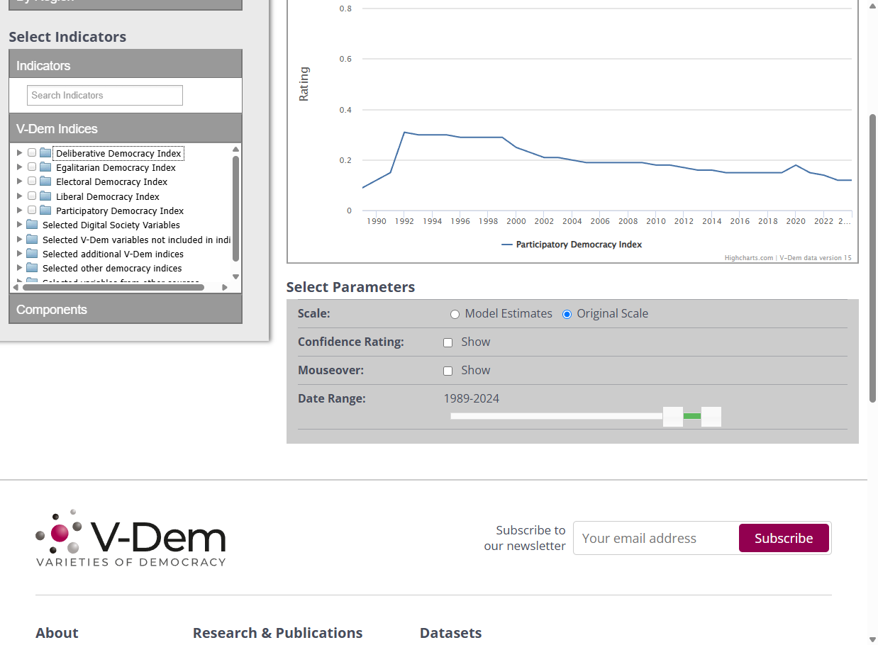Screen dimensions: 878x645
Task: Check the Electoral Democracy Index checkbox
Action: (x=32, y=181)
